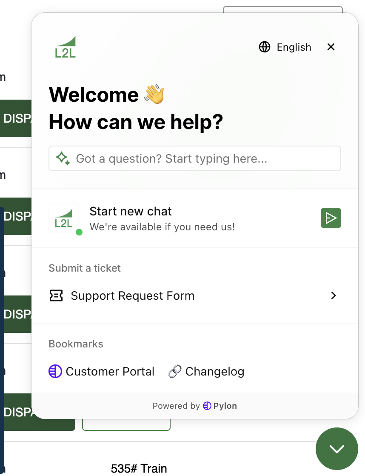The image size is (365, 476).
Task: Open the Customer Portal bookmark
Action: [x=101, y=371]
